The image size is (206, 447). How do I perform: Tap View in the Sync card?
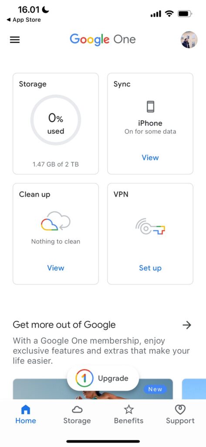(x=150, y=158)
